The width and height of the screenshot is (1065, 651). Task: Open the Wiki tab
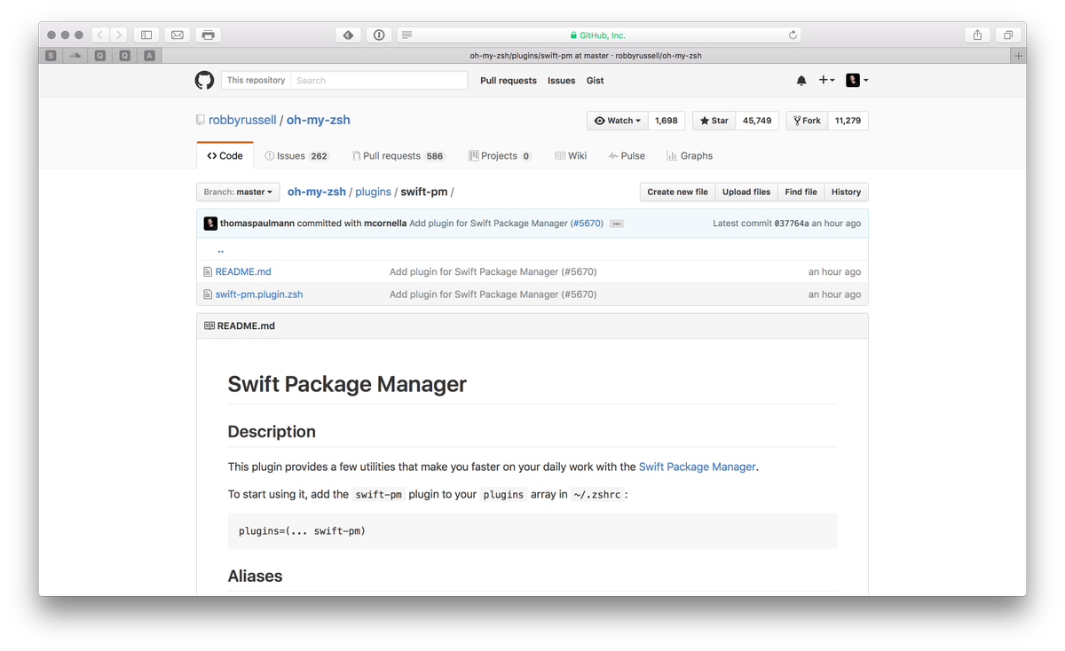pyautogui.click(x=571, y=155)
